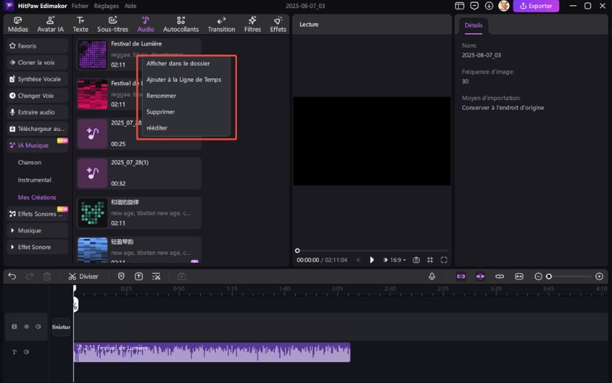612x383 pixels.
Task: Undo the last action
Action: tap(12, 276)
